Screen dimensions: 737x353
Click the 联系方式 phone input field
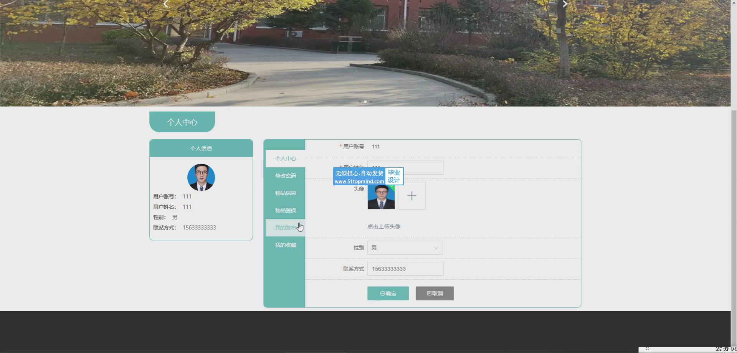(x=405, y=269)
